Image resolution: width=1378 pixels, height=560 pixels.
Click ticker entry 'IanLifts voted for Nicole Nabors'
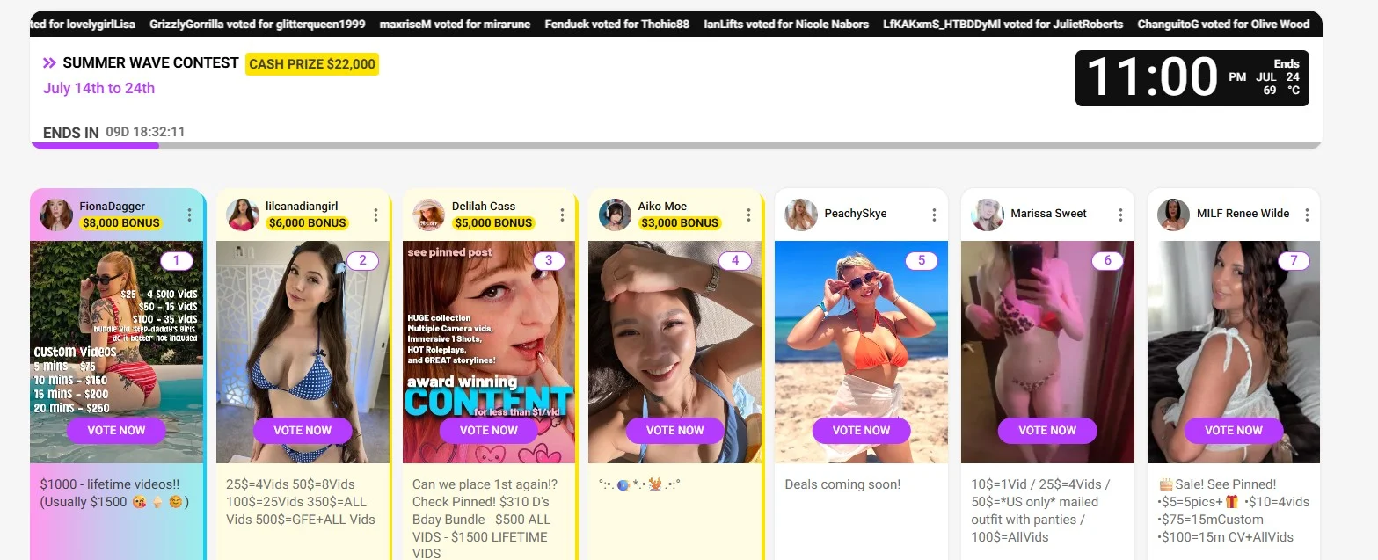click(786, 25)
